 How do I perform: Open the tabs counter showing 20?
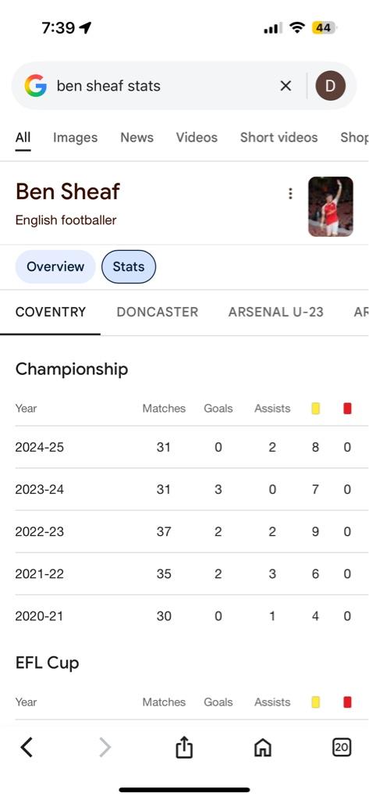[341, 748]
